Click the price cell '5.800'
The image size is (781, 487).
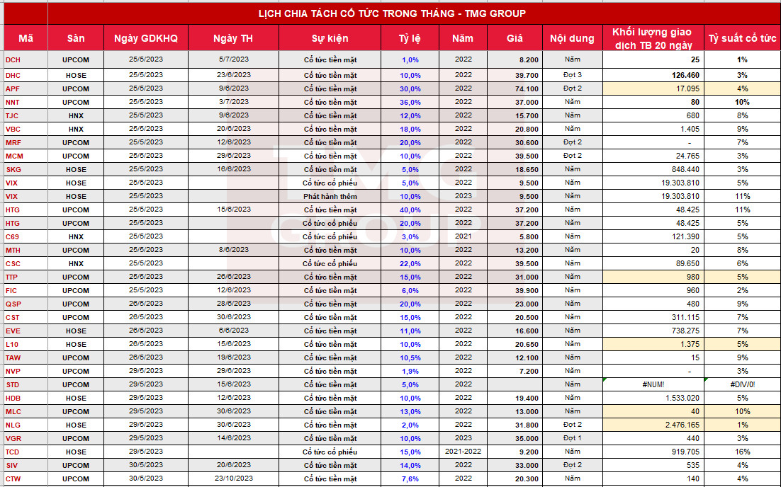pyautogui.click(x=515, y=237)
